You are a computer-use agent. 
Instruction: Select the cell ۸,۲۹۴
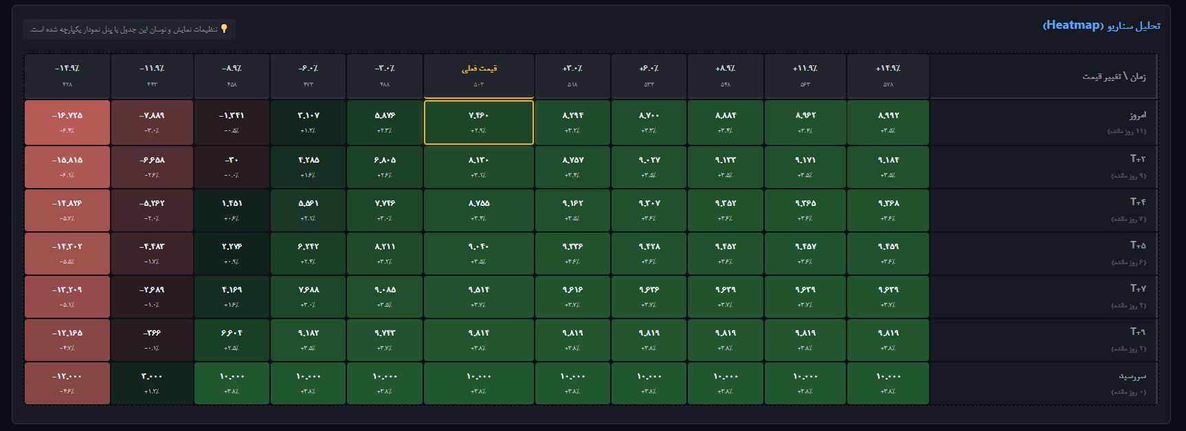(x=572, y=122)
